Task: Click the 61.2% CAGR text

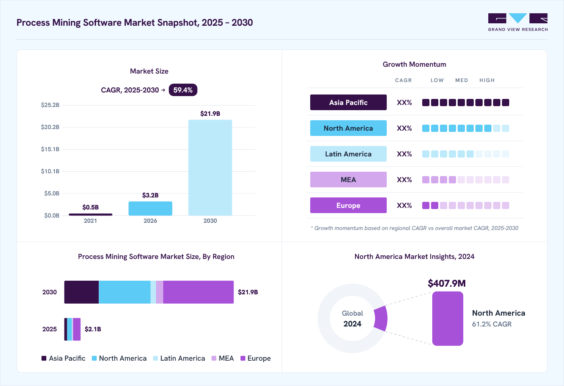Action: click(x=492, y=324)
